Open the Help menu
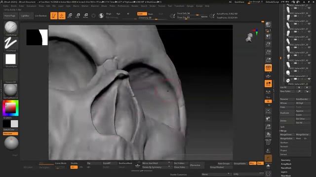The image size is (316, 177). pos(207,6)
